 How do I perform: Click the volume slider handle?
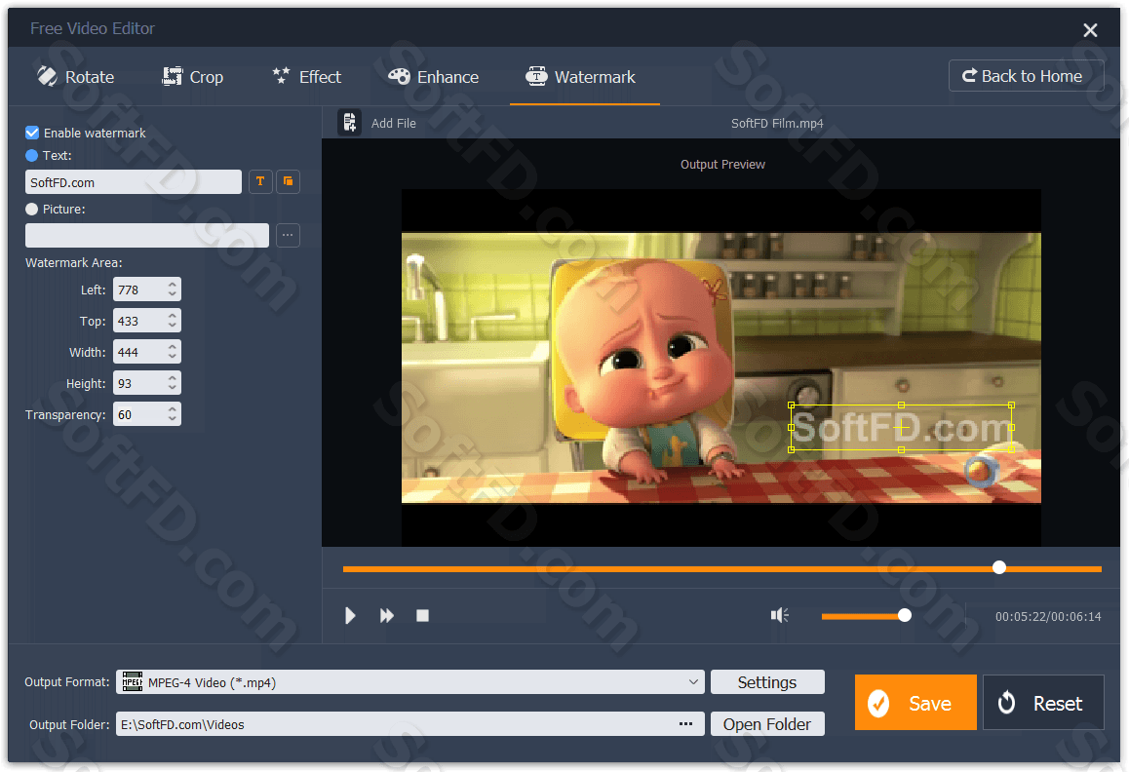click(905, 615)
